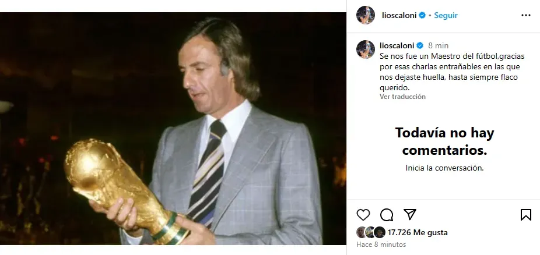Image resolution: width=540 pixels, height=255 pixels.
Task: Open lioscaloni username in caption
Action: 397,45
